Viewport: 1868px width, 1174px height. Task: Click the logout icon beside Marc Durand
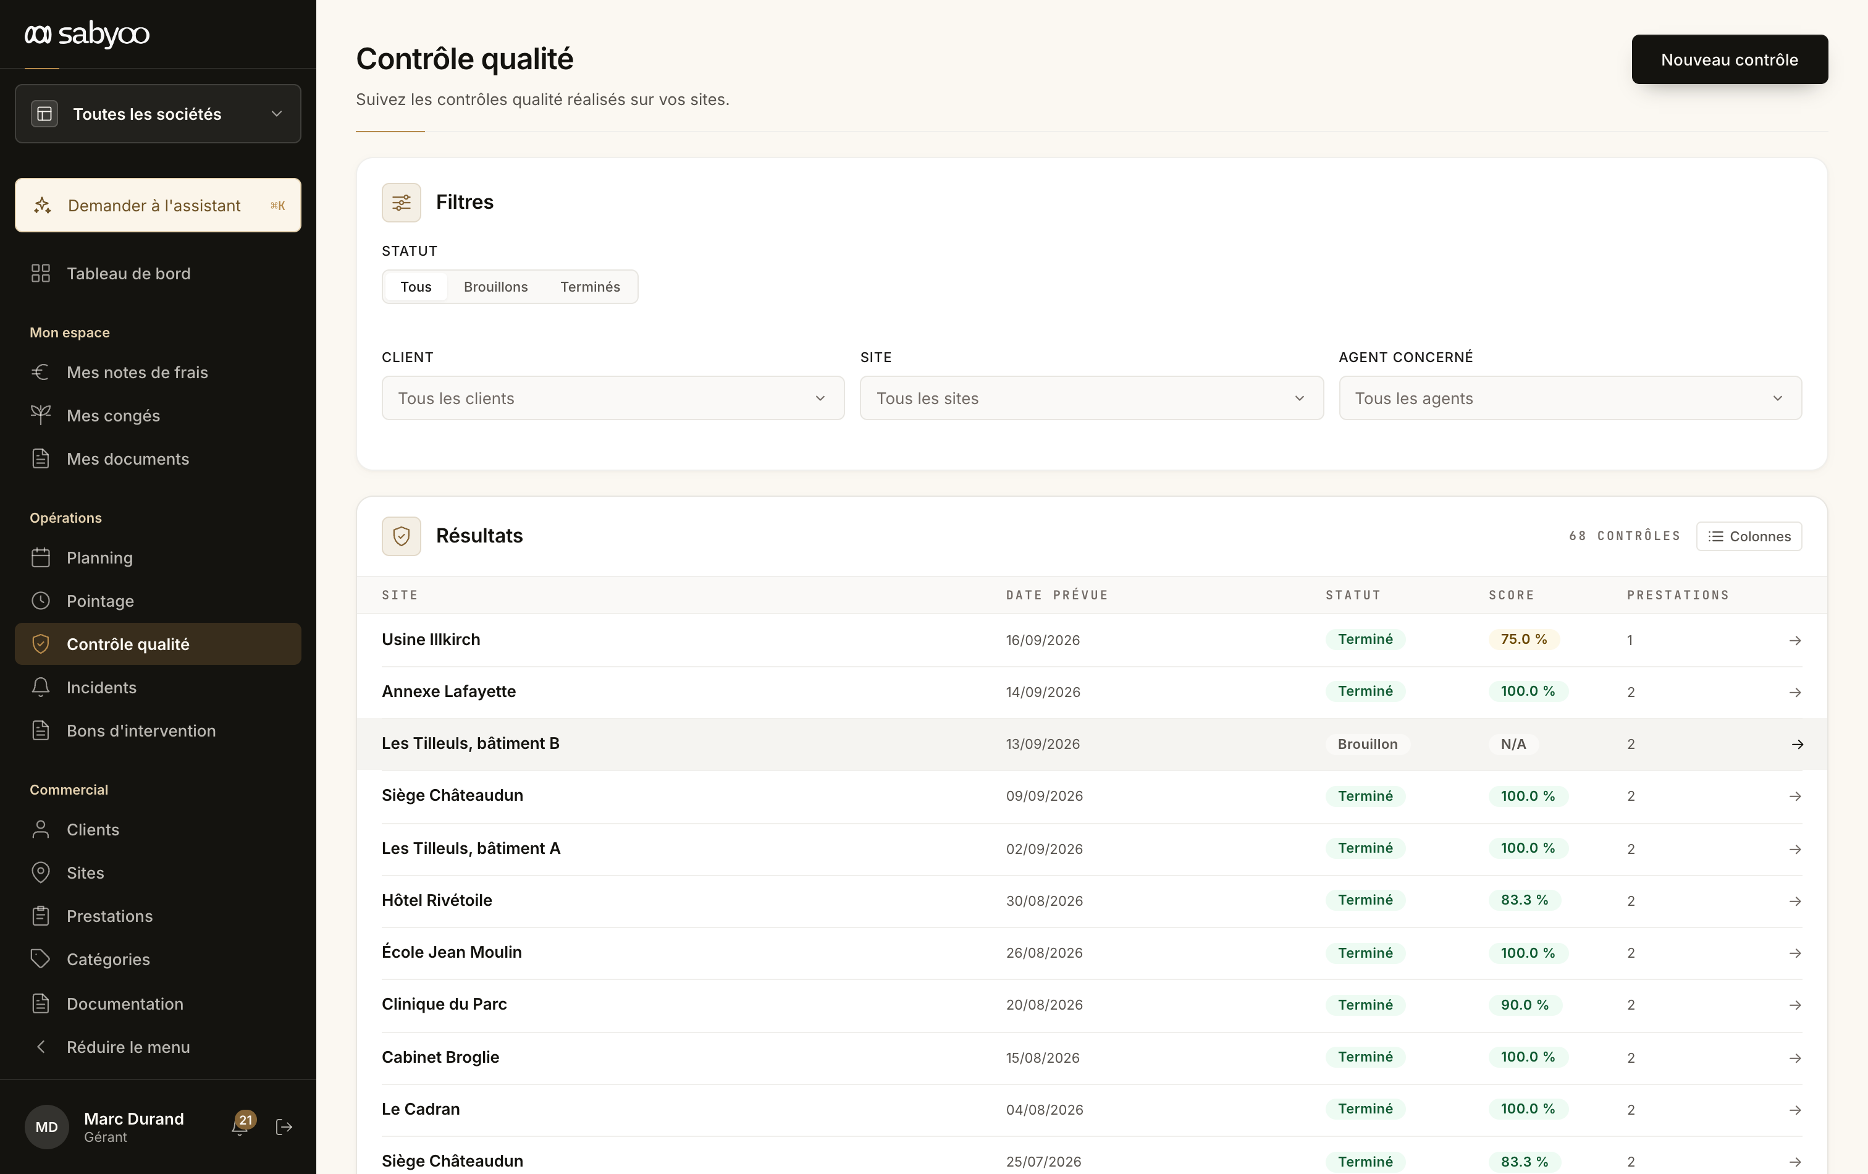(x=284, y=1126)
